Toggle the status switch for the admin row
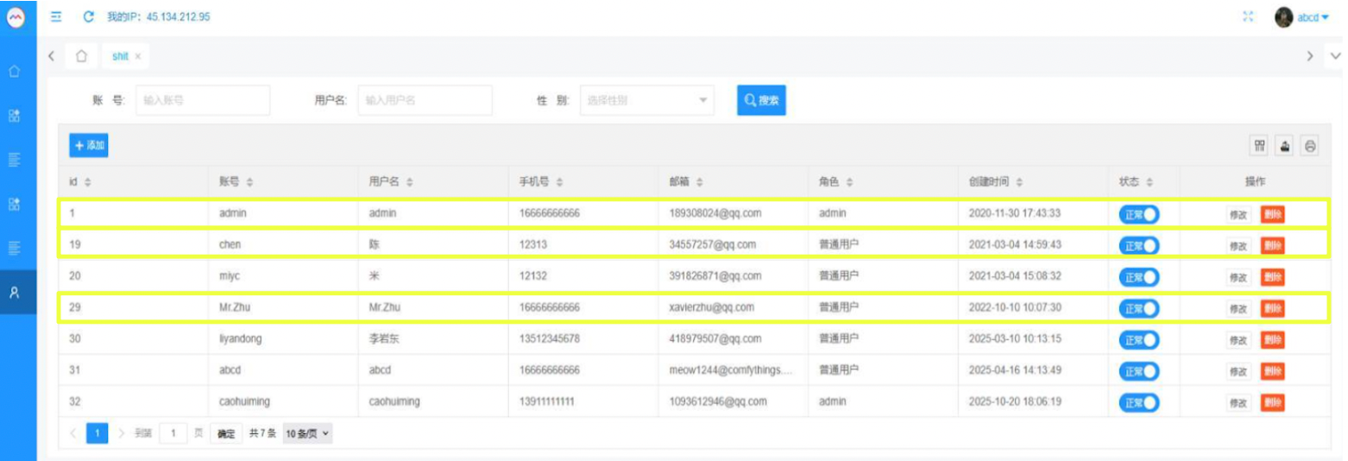Screen dimensions: 1348x461 (1138, 214)
